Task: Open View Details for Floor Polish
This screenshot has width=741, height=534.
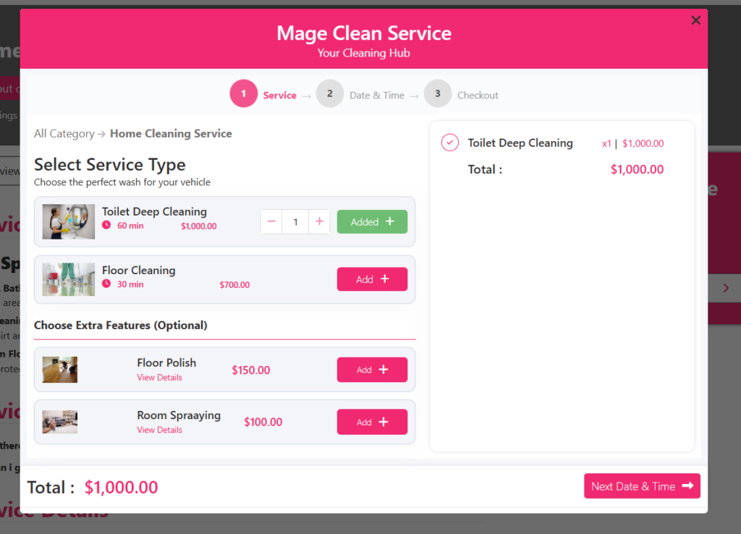Action: pos(159,377)
